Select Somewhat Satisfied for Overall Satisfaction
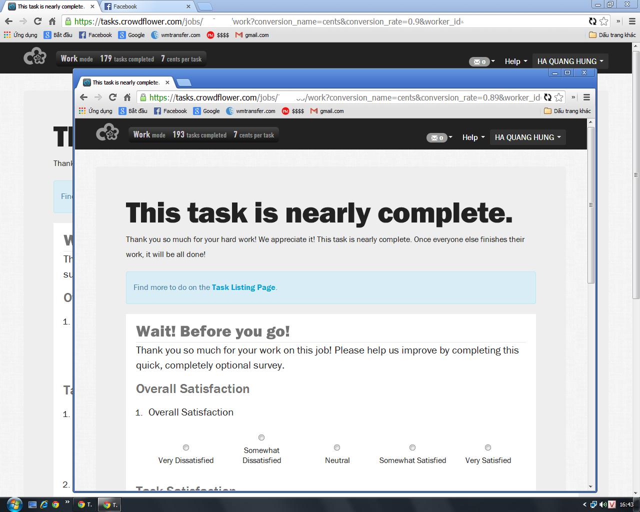The width and height of the screenshot is (640, 512). coord(412,447)
